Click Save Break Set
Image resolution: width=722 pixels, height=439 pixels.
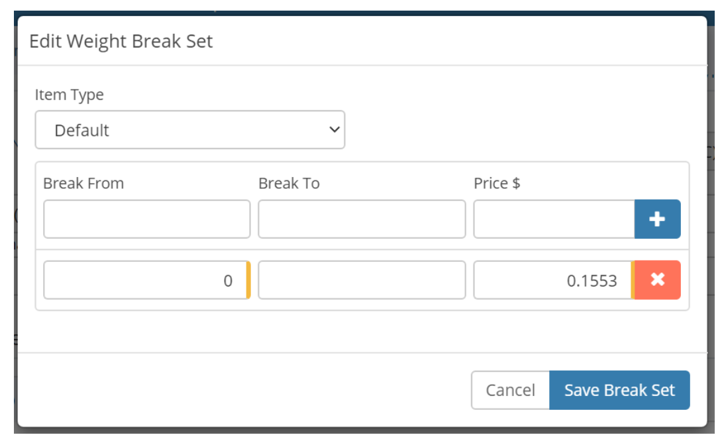619,390
